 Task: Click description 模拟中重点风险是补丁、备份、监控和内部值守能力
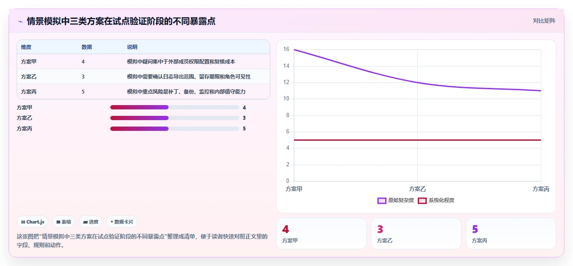coord(186,92)
